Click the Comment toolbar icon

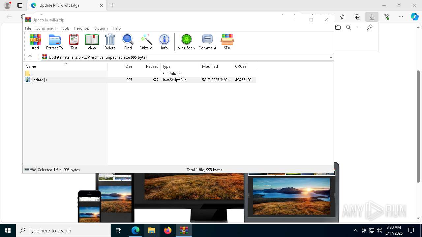207,42
